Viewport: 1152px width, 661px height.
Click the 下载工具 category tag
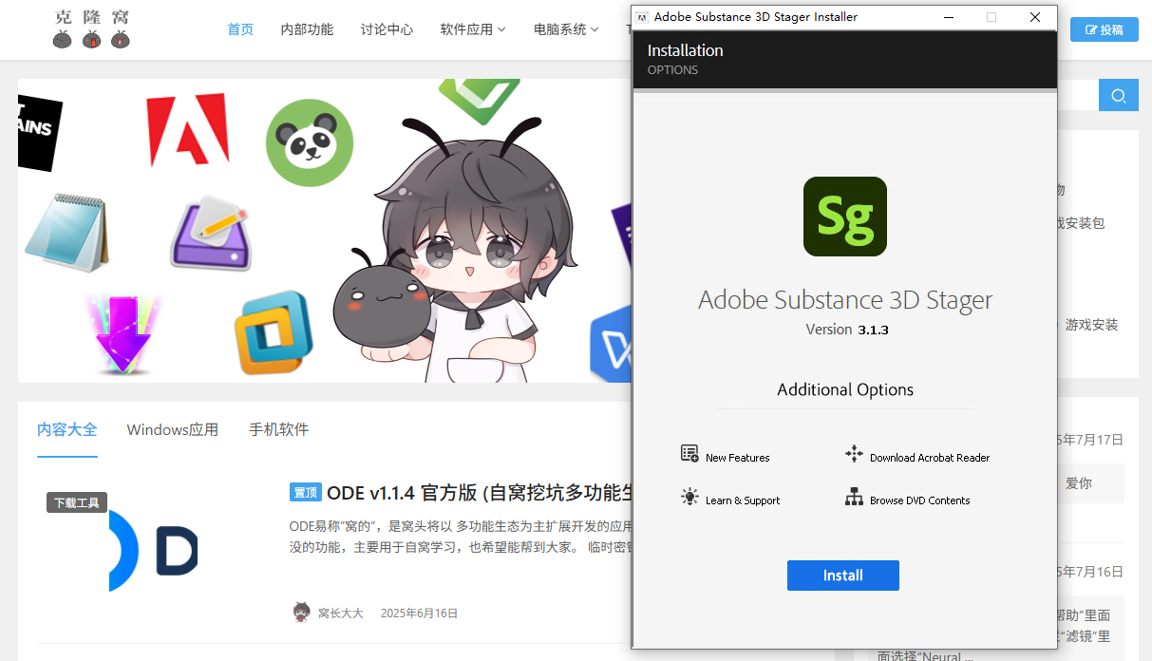point(77,502)
